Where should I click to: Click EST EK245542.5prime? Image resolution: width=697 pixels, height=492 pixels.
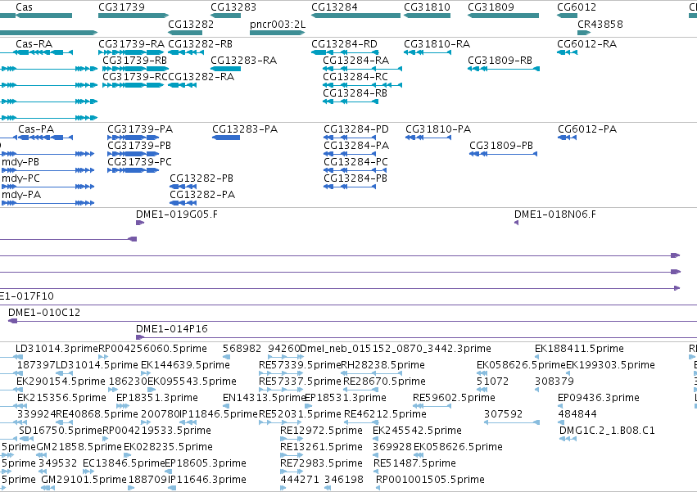(417, 431)
